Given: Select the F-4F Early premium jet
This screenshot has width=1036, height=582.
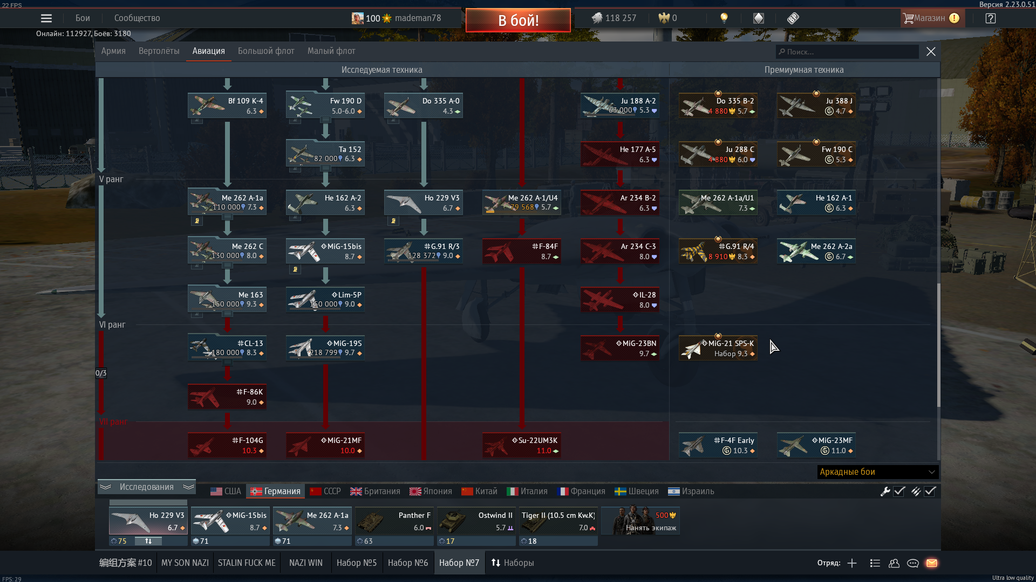Looking at the screenshot, I should [x=718, y=445].
